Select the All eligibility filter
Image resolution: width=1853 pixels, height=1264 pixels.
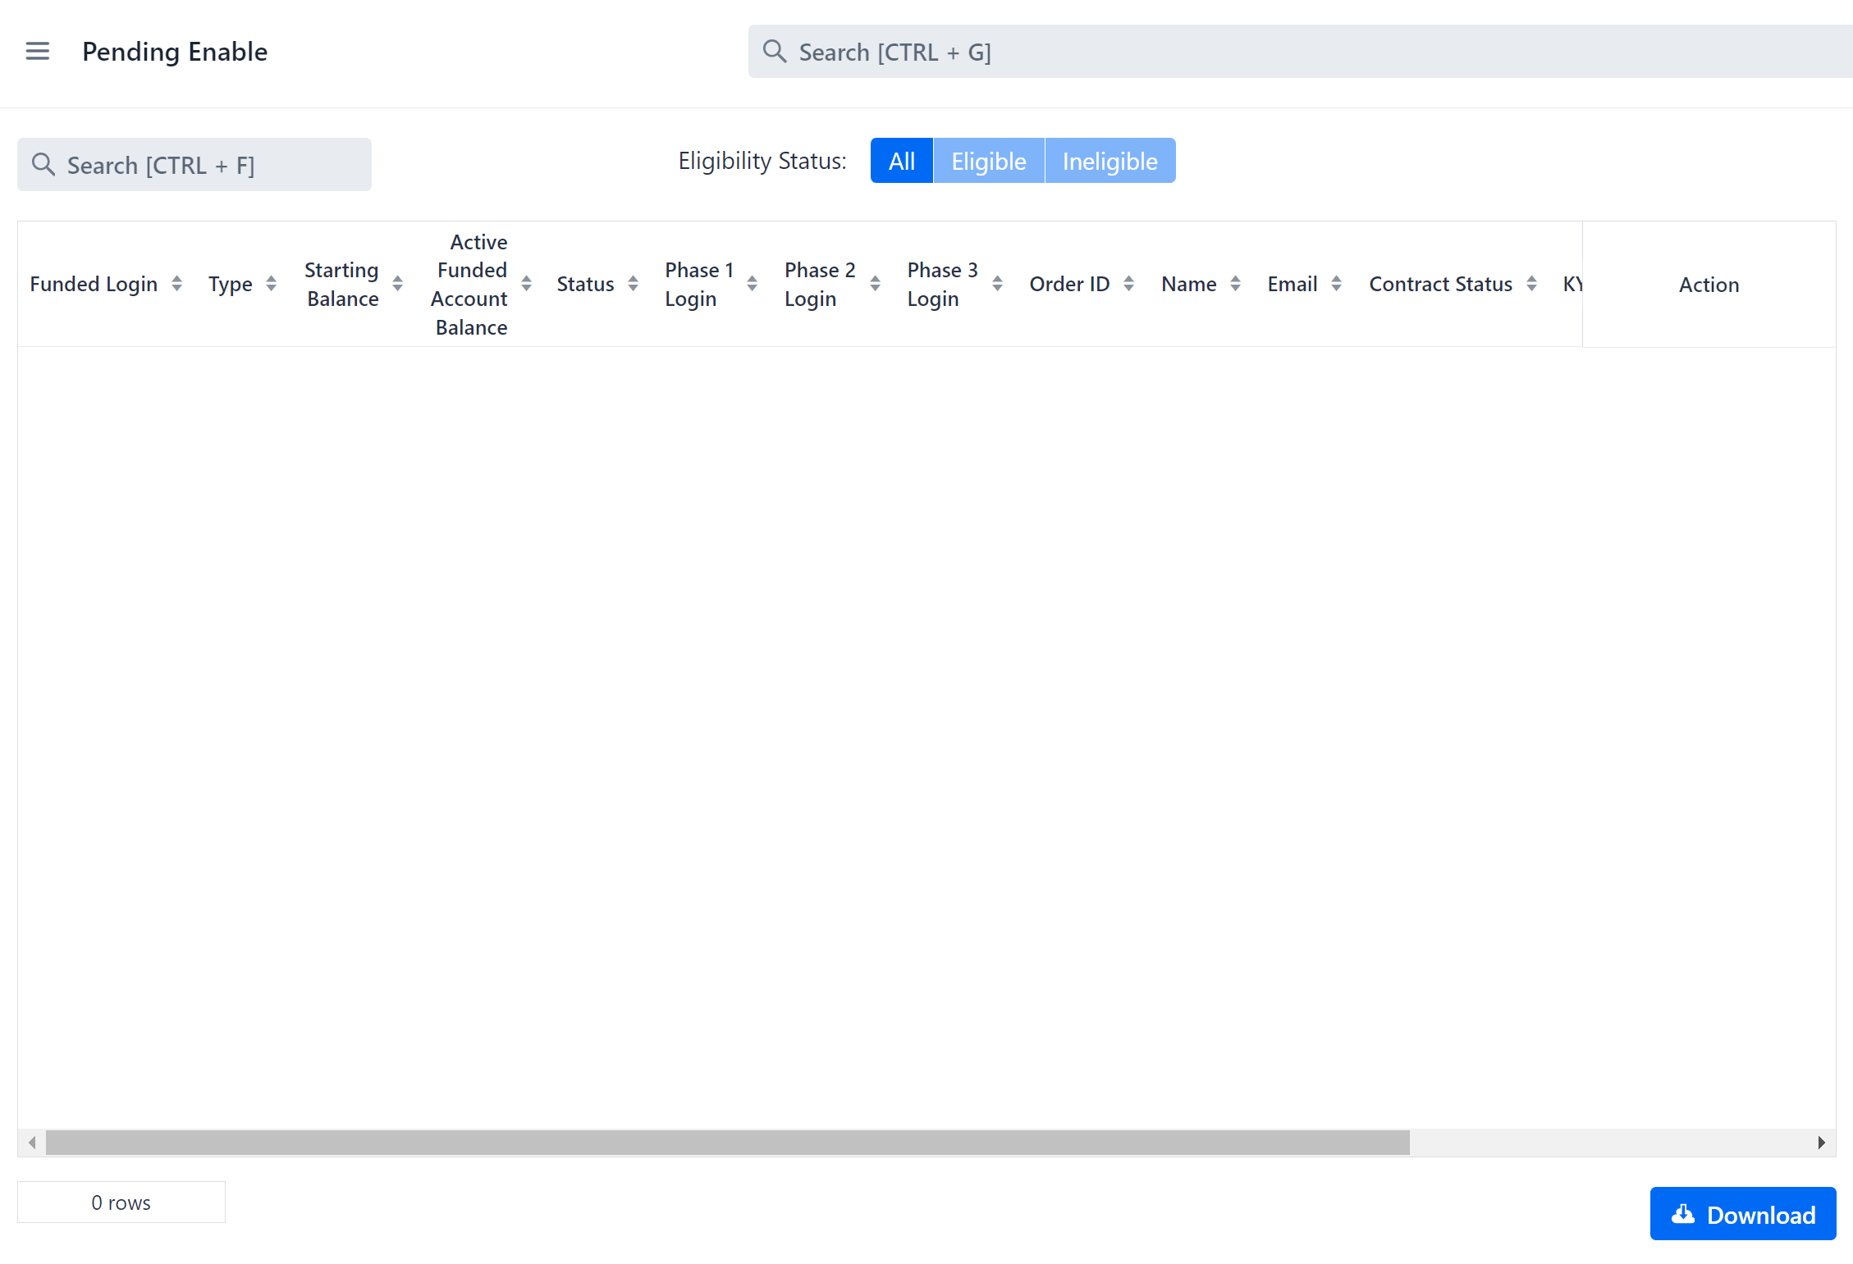[901, 161]
